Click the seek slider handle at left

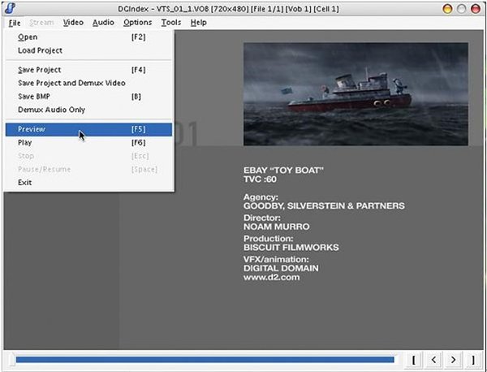point(12,360)
